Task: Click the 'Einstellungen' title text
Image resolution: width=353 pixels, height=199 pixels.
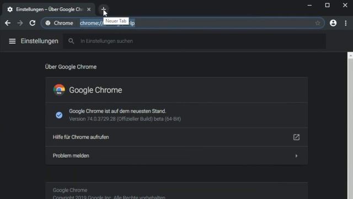Action: pyautogui.click(x=39, y=41)
